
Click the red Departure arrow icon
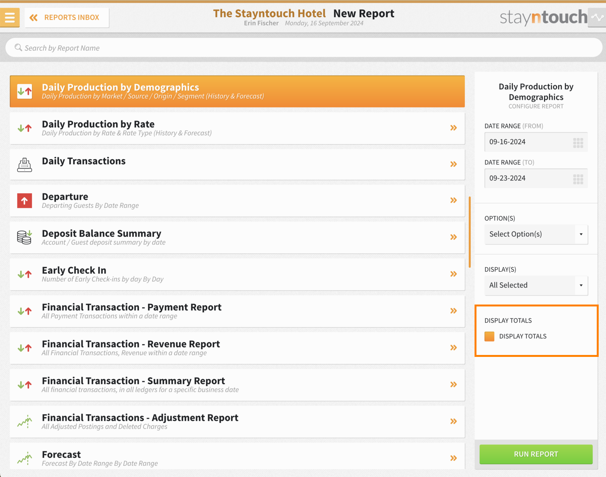25,201
